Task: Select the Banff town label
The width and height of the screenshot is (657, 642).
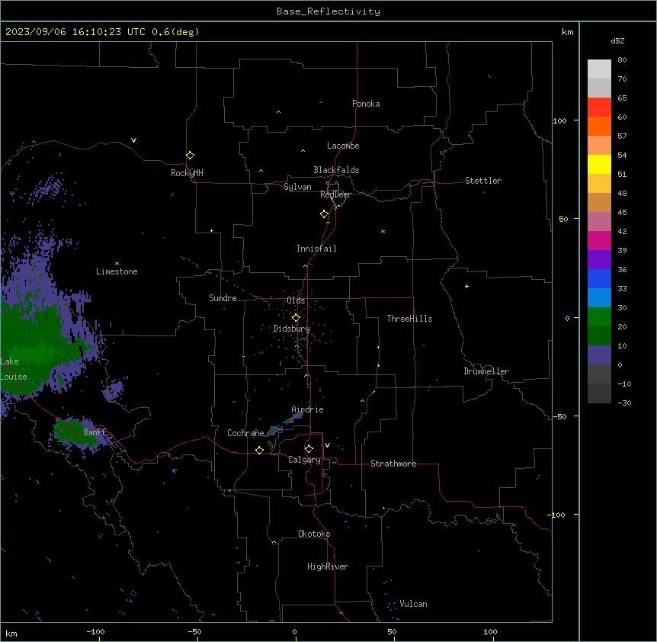Action: point(95,432)
